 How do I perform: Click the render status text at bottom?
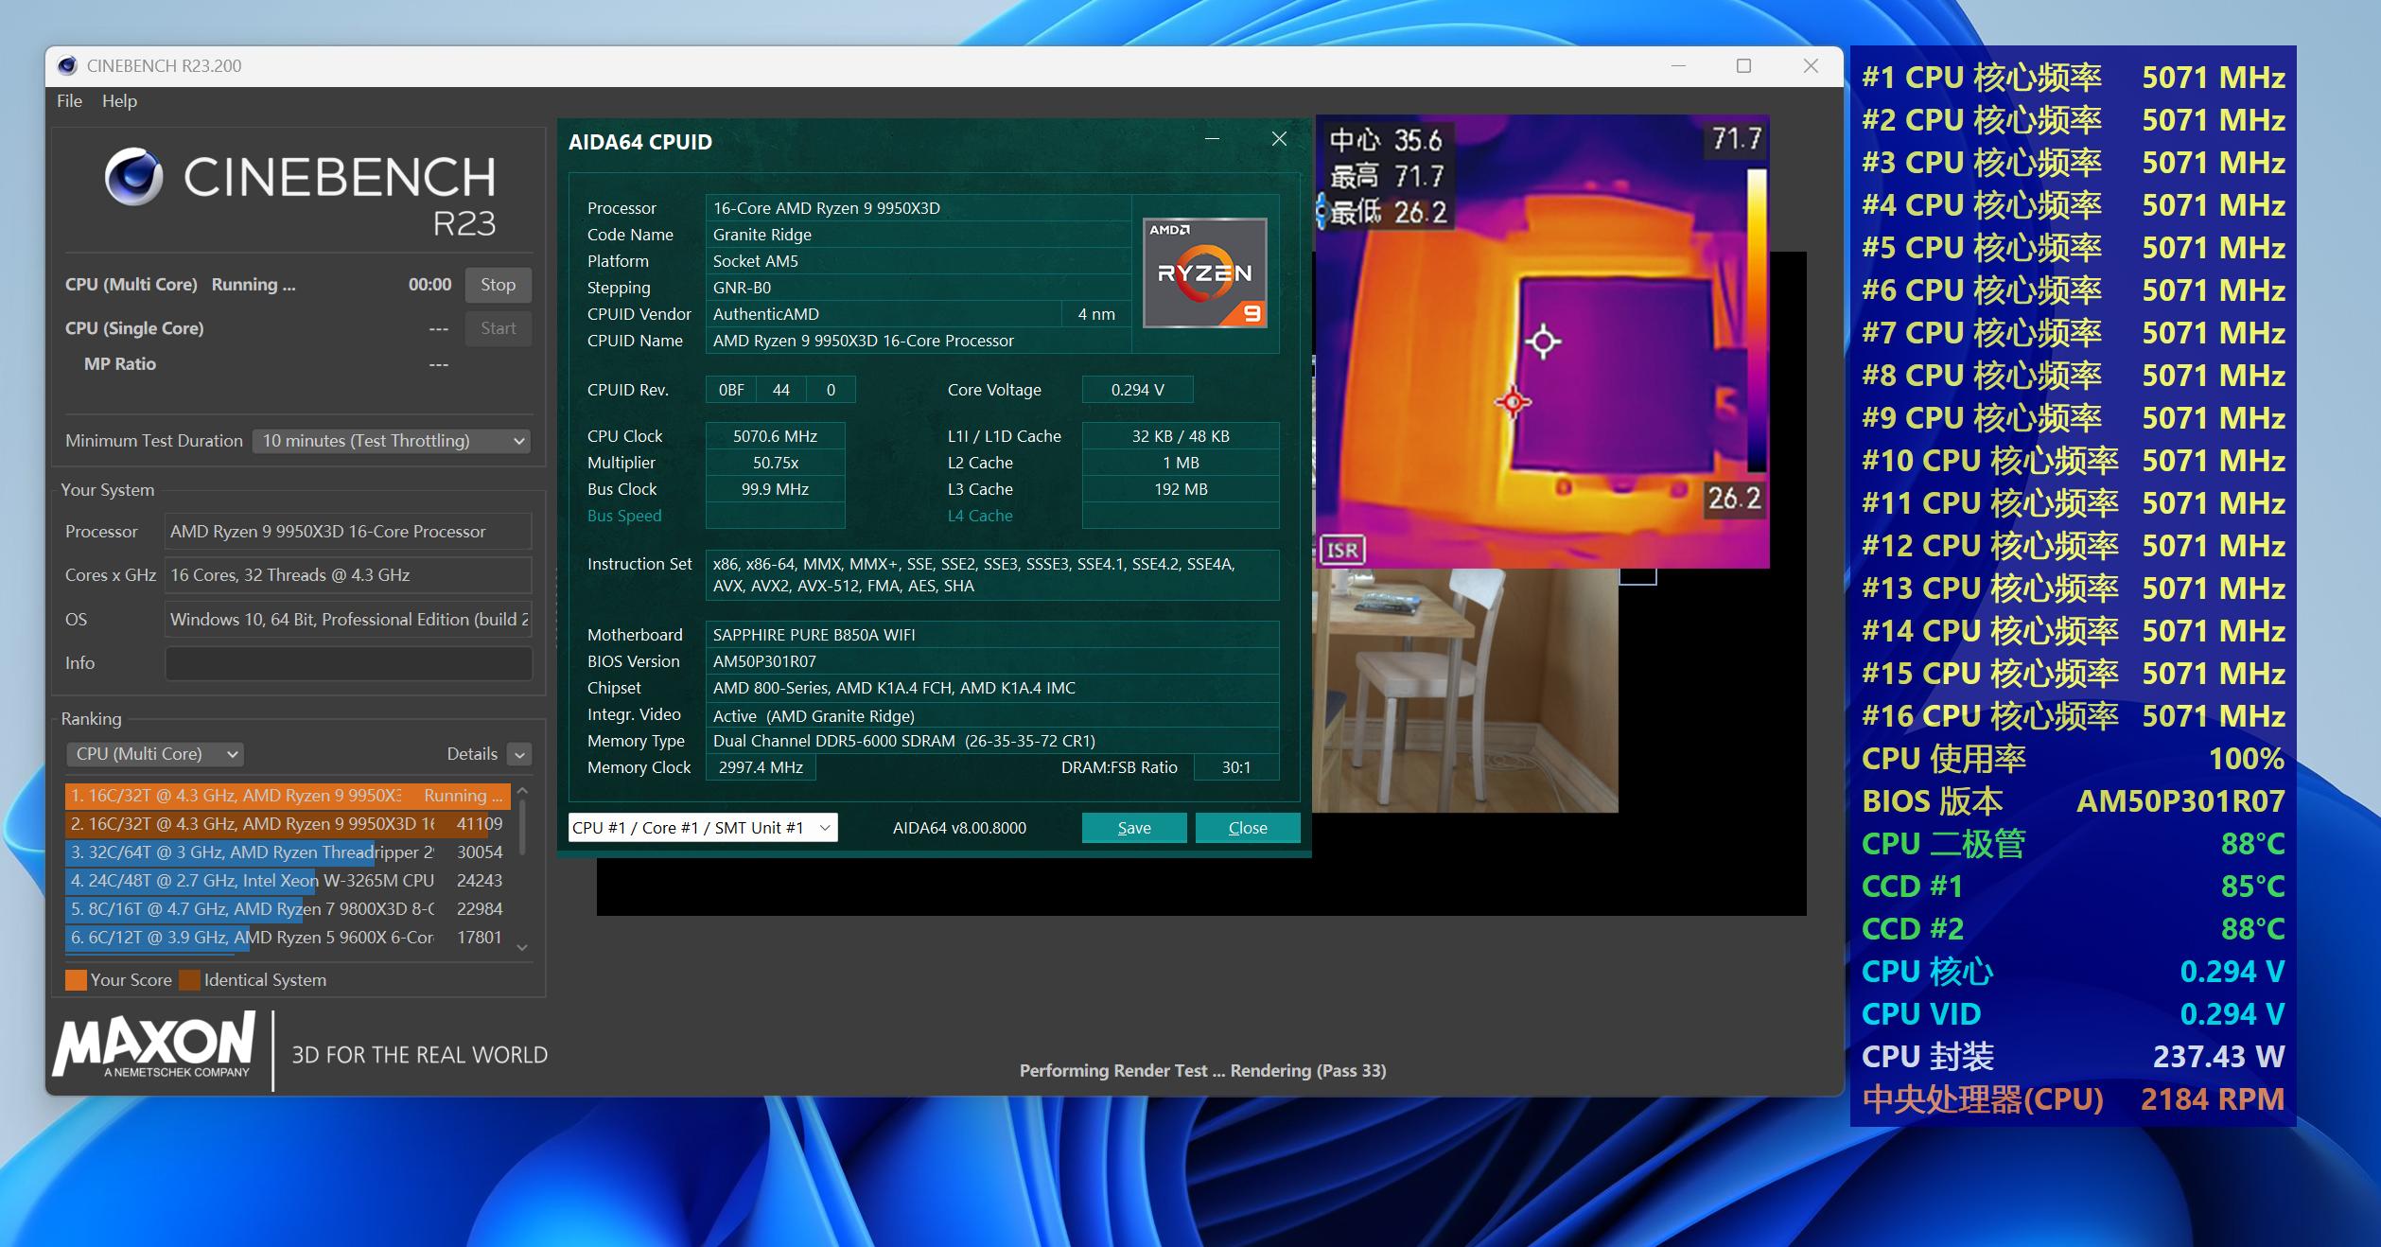(1202, 1071)
